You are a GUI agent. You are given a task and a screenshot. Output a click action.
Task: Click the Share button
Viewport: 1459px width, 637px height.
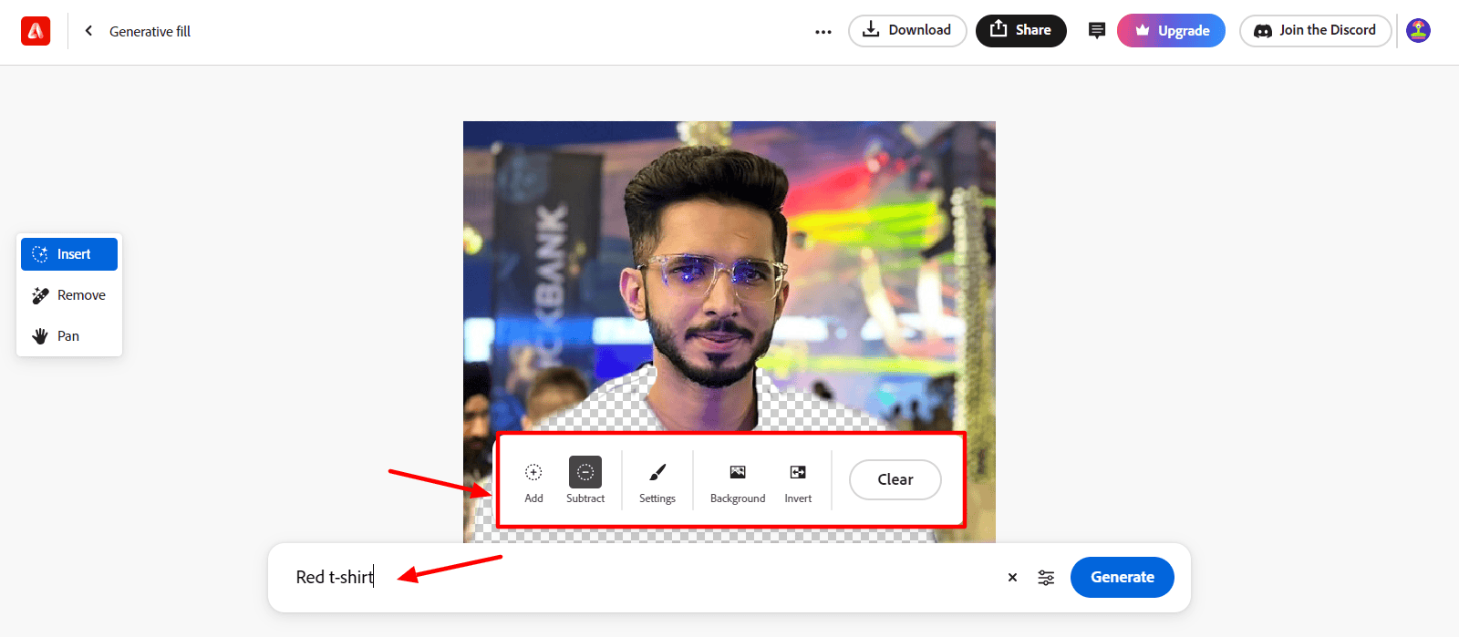(x=1020, y=30)
